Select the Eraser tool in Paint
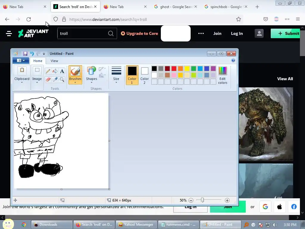Screen dimensions: 305x229 (x=48, y=79)
